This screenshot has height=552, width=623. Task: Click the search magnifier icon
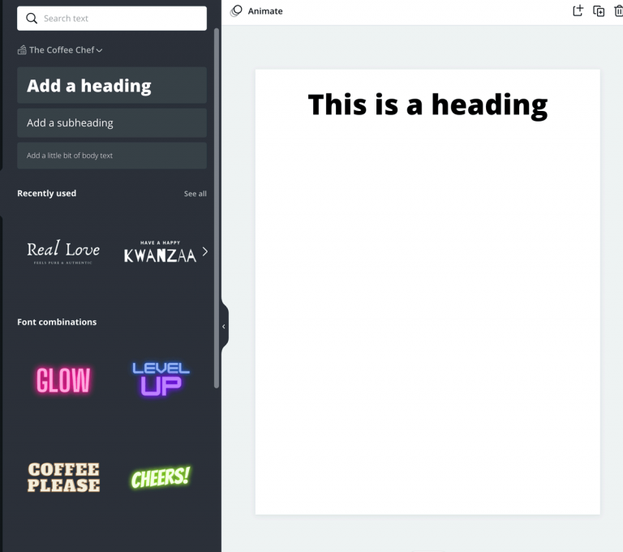32,19
